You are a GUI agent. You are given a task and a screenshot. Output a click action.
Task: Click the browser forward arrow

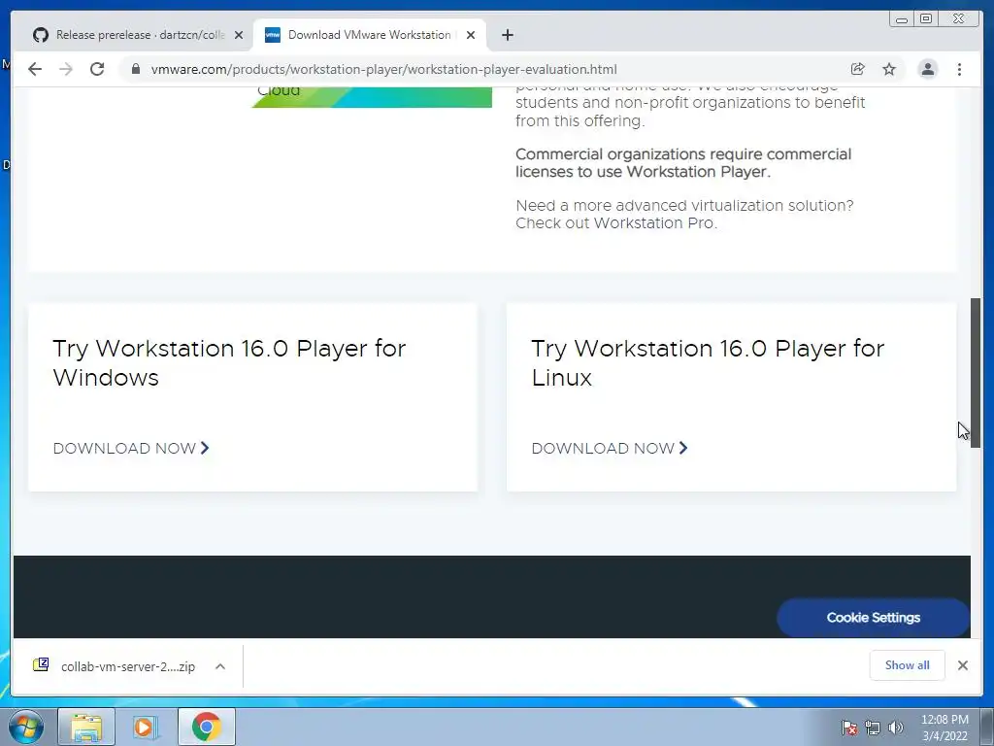click(x=66, y=69)
